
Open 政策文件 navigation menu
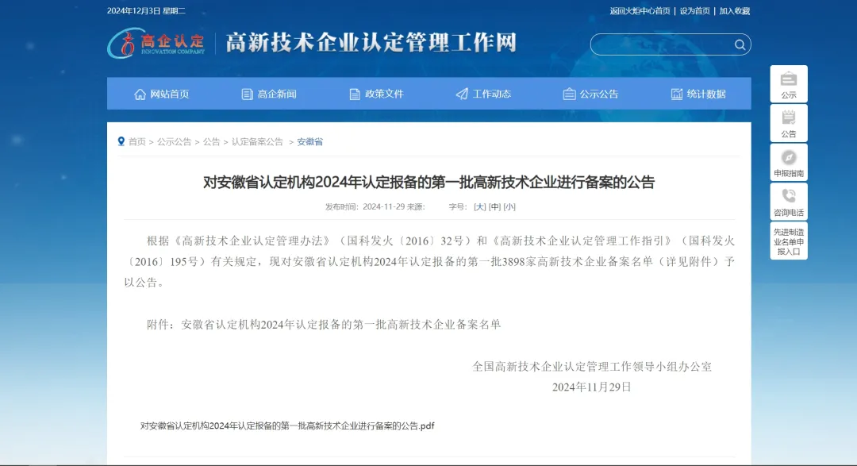(x=376, y=94)
